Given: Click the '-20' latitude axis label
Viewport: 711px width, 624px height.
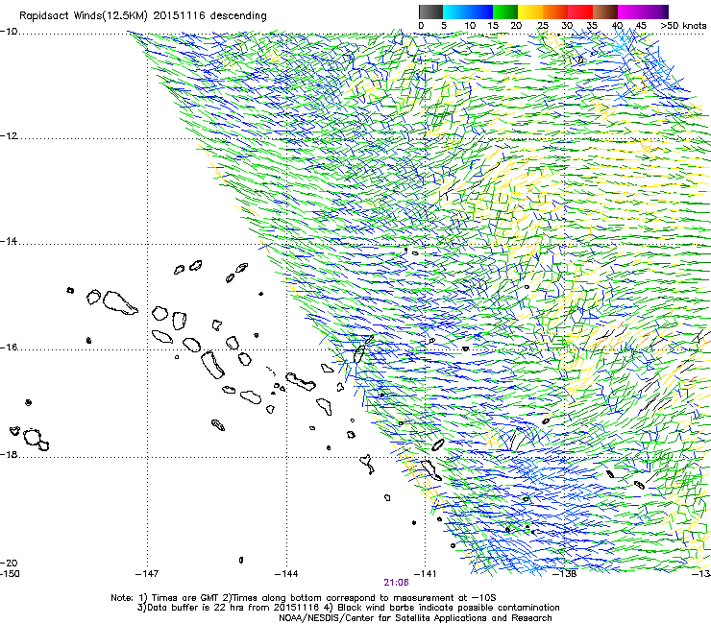Looking at the screenshot, I should coord(9,563).
